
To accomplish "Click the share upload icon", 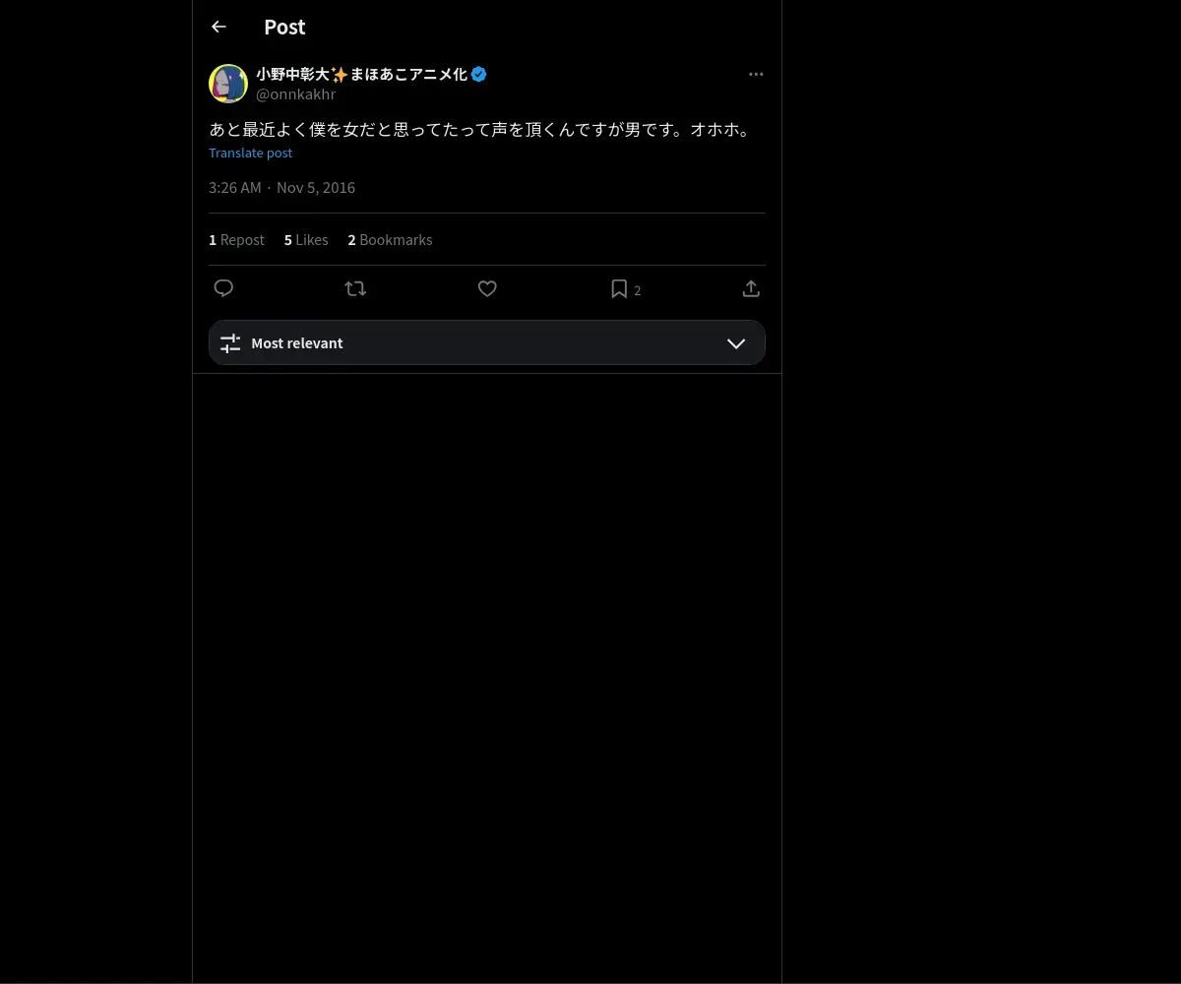I will tap(751, 288).
